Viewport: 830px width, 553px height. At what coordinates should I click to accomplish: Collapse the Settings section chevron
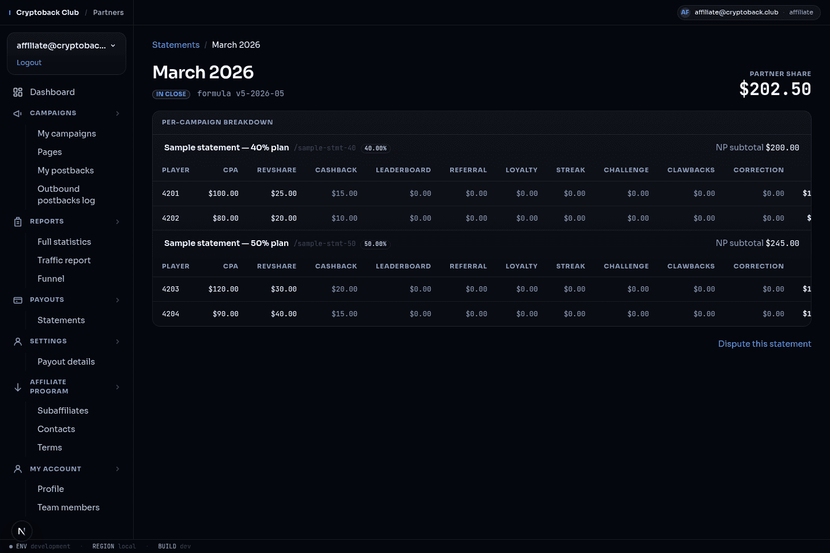[118, 342]
